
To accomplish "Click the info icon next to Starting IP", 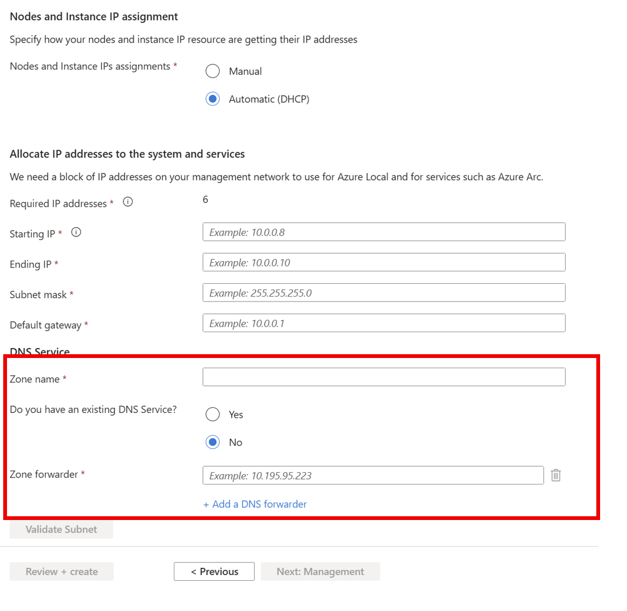I will [76, 233].
